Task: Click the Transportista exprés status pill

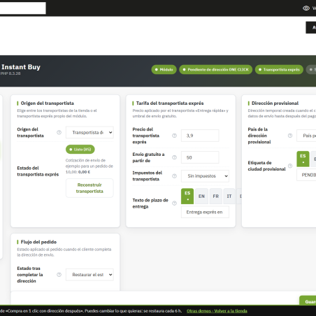Action: click(279, 69)
